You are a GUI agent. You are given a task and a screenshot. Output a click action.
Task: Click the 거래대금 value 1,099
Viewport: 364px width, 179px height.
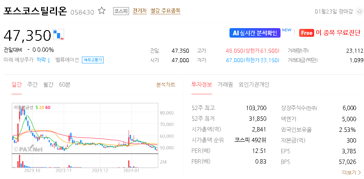356,60
